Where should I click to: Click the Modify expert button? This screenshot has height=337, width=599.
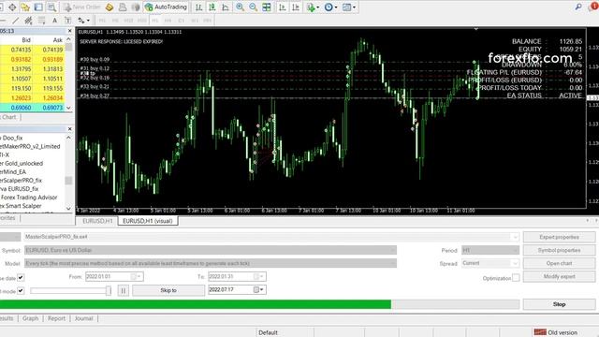click(x=559, y=276)
